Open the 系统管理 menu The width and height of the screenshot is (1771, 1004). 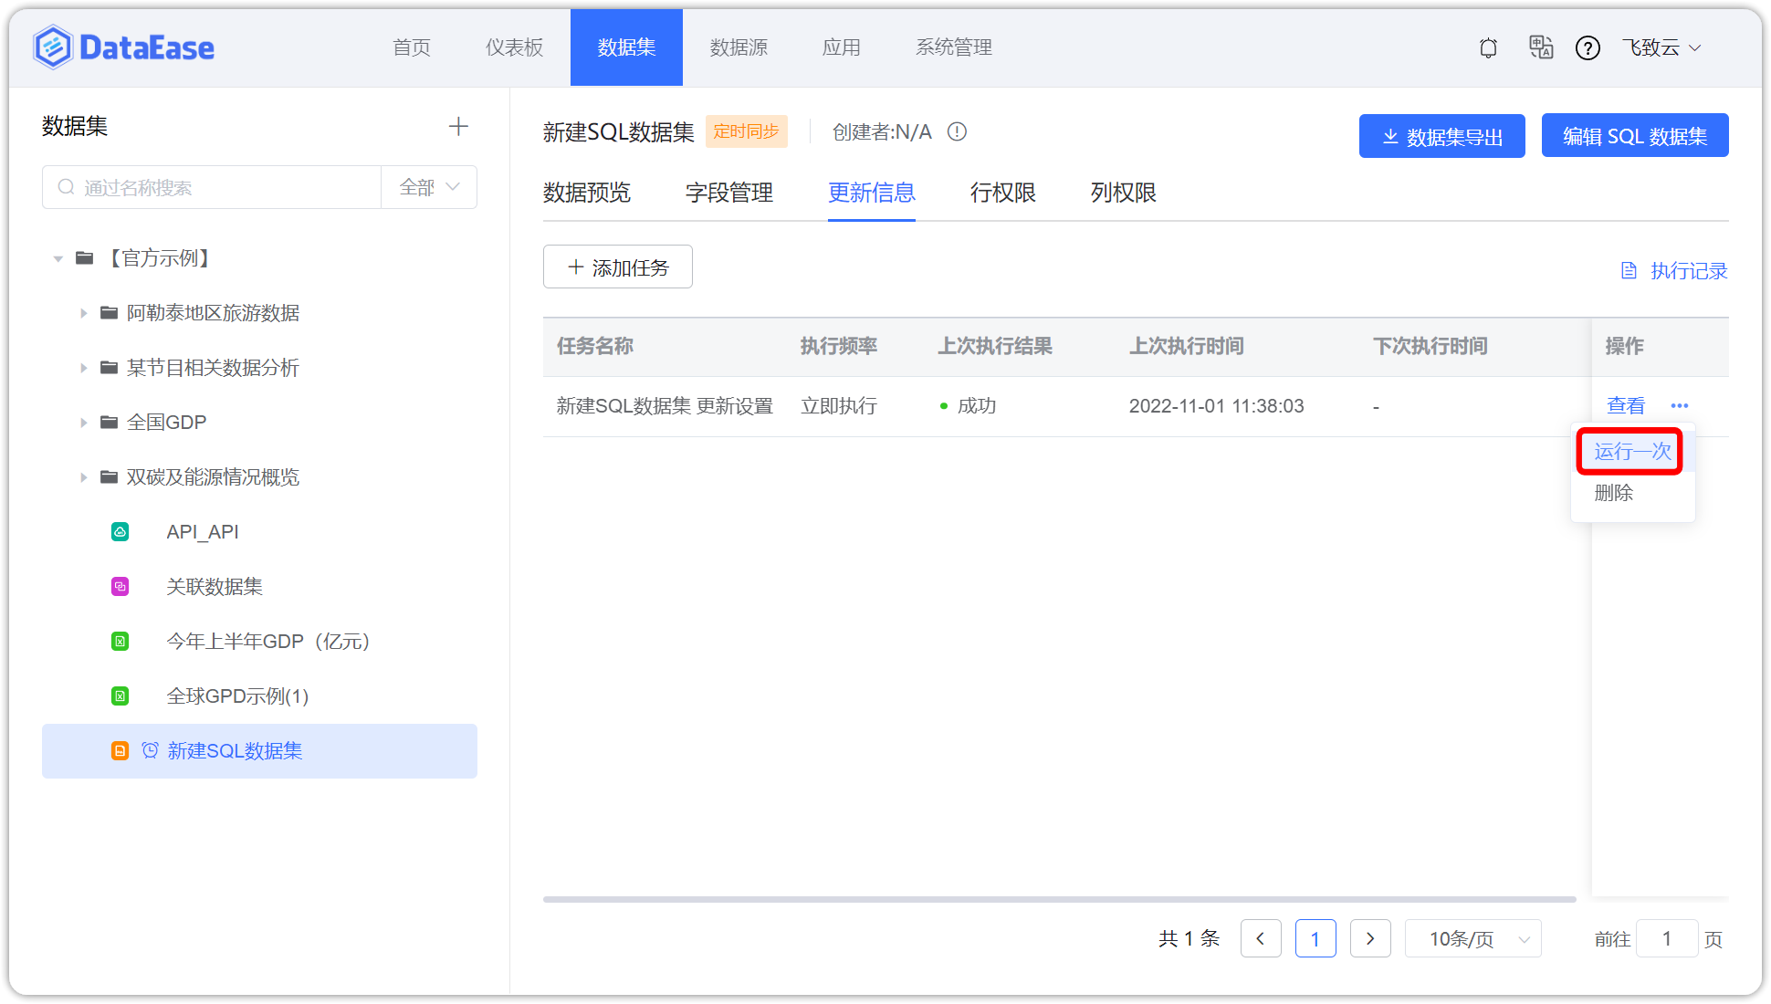[953, 47]
